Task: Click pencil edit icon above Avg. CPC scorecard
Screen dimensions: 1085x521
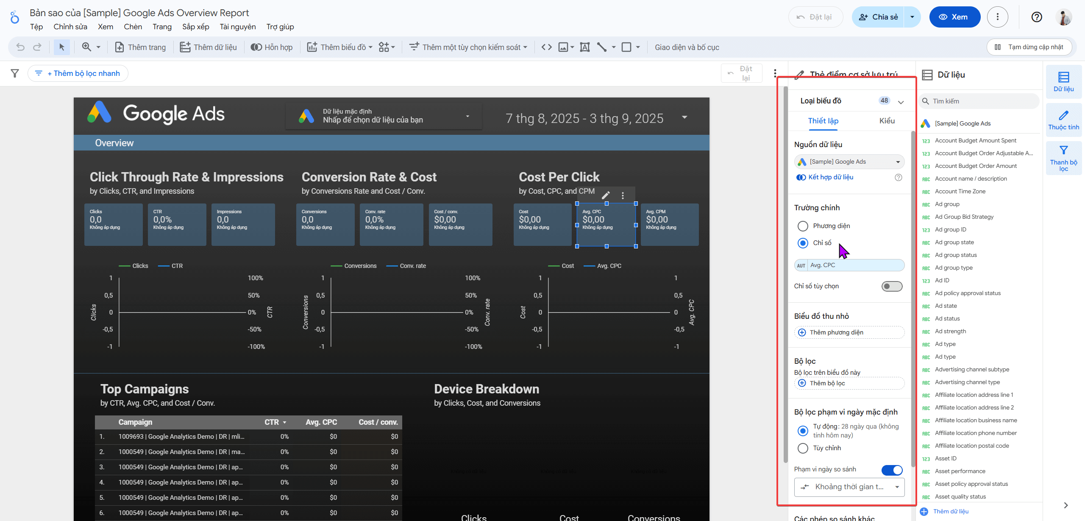Action: click(606, 195)
